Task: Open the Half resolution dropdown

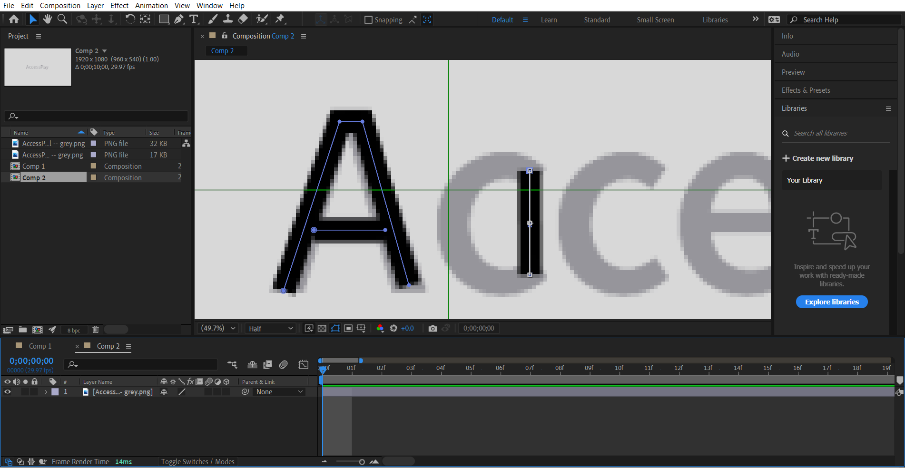Action: [270, 328]
